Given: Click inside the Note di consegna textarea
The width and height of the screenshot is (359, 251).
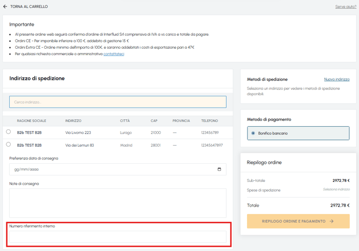Looking at the screenshot, I should click(118, 203).
